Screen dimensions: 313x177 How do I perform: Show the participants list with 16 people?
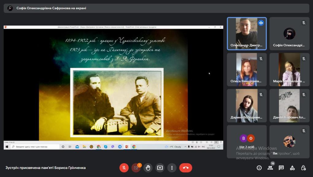coord(270,168)
